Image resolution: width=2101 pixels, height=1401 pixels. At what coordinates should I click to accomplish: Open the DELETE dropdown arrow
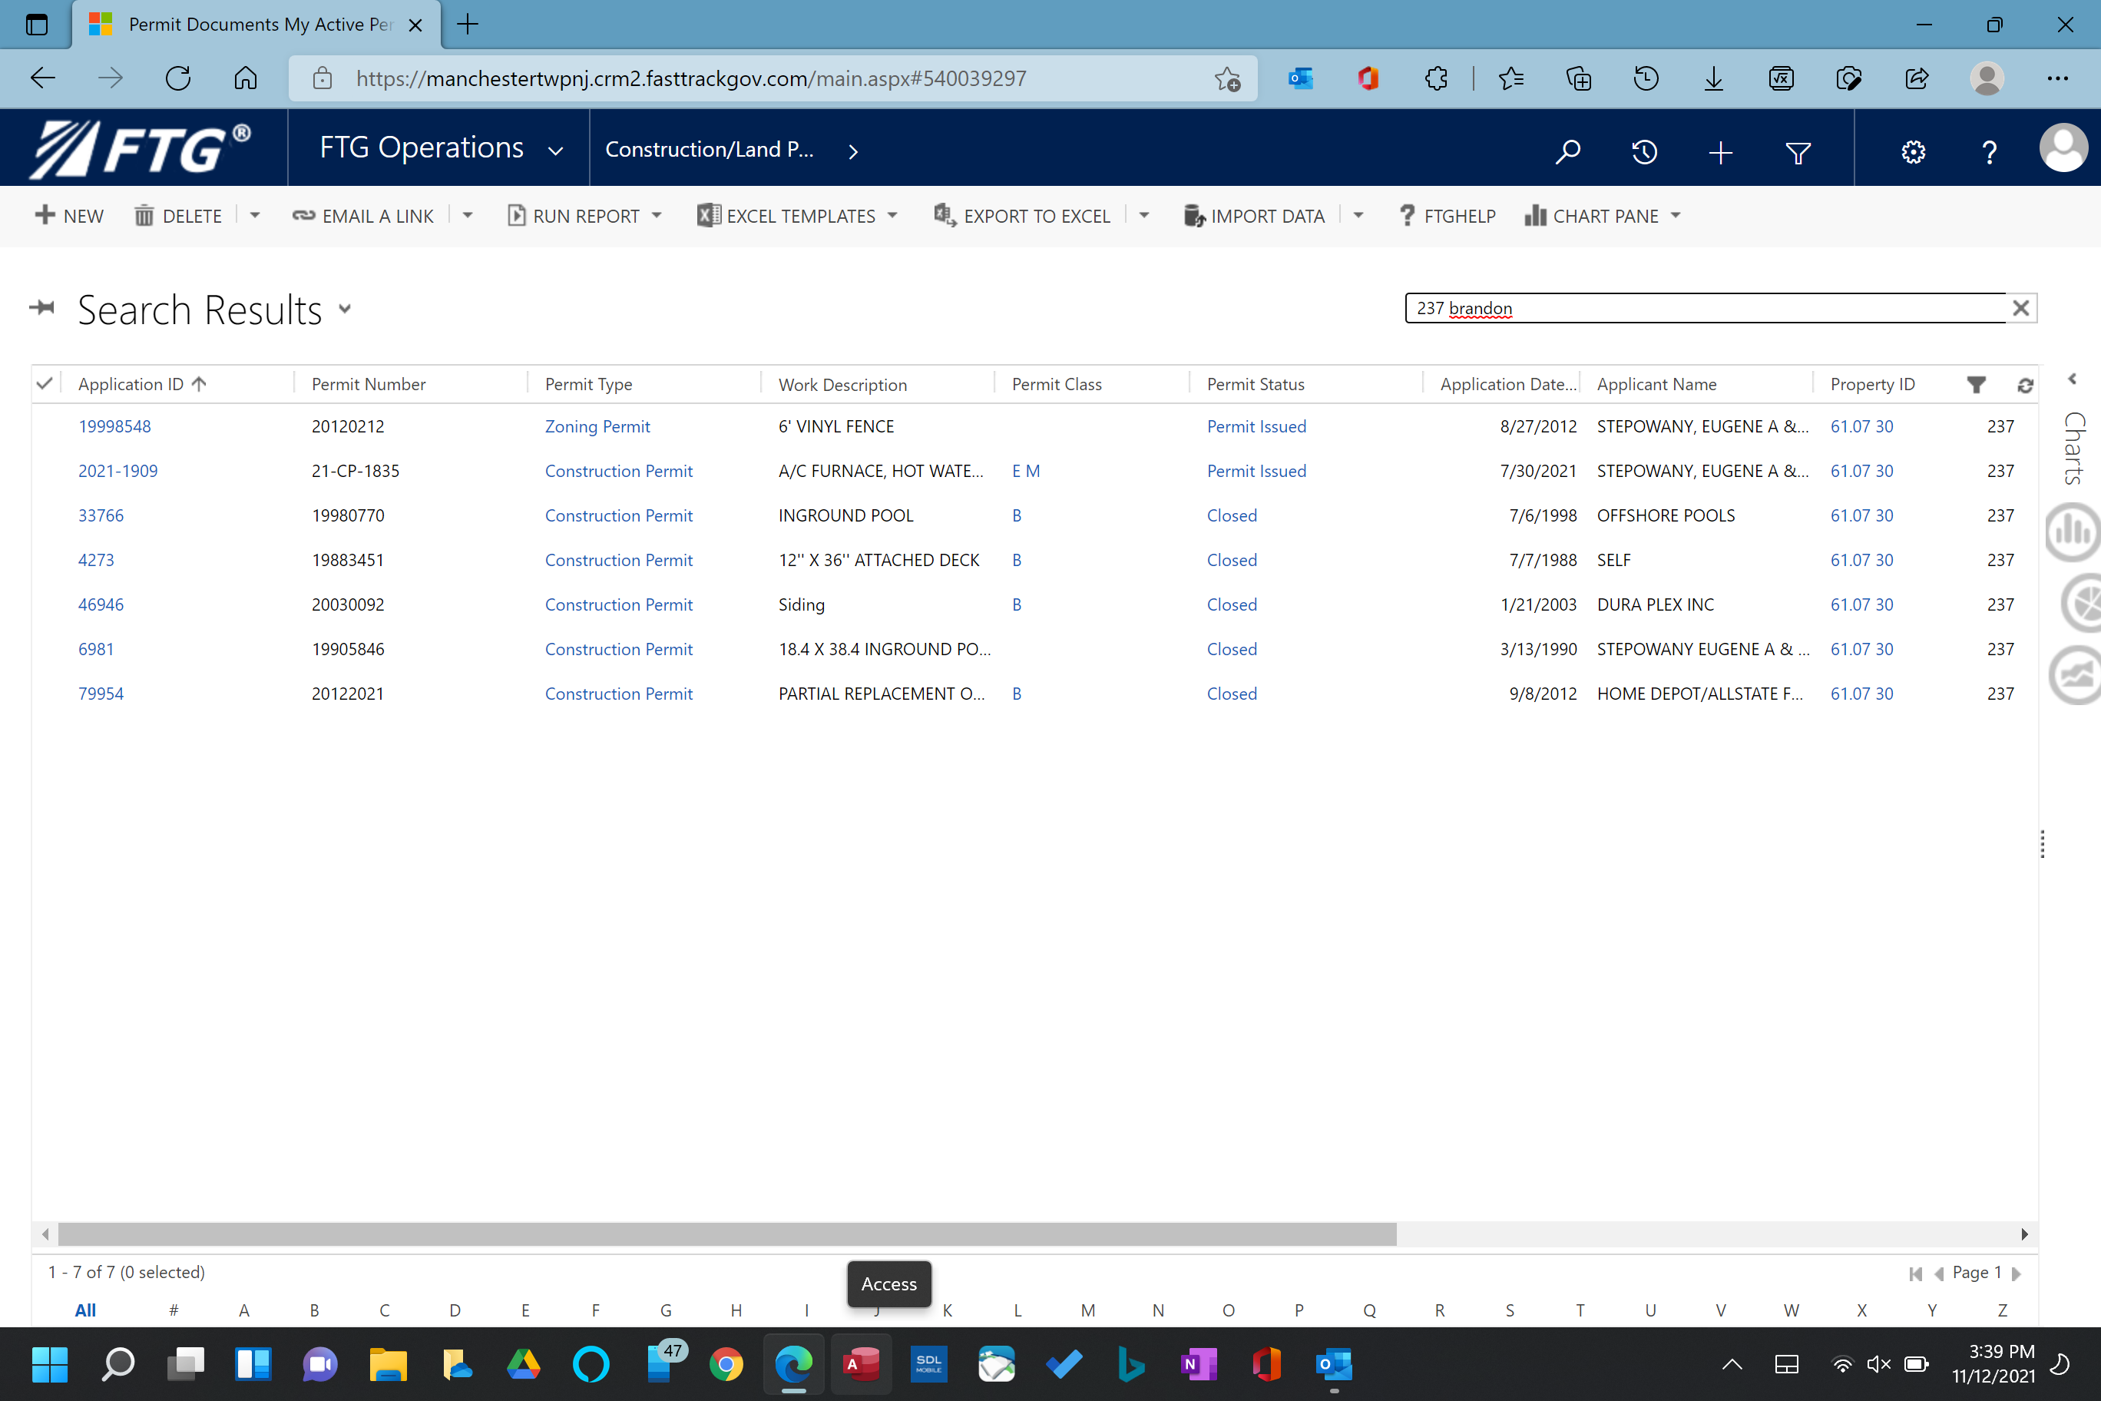(x=255, y=215)
